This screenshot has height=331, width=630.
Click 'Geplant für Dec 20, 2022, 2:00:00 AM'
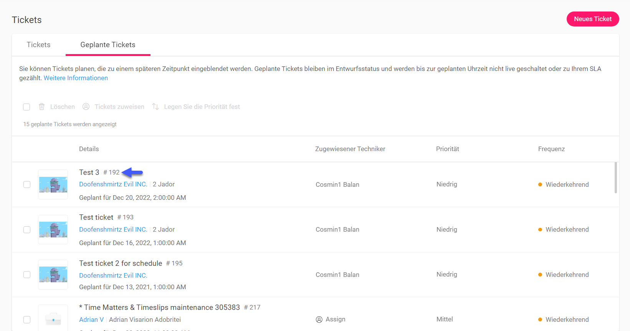pos(132,198)
